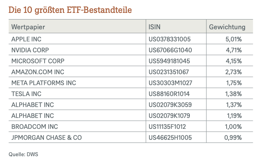Select the APPLE INC row name
The height and width of the screenshot is (164, 263).
point(27,39)
